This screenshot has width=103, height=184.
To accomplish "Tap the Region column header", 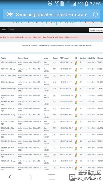I will tap(55, 58).
